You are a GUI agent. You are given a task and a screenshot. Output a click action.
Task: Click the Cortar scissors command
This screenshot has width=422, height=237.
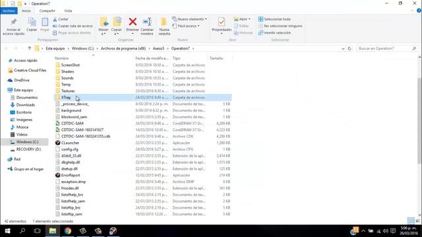(61, 19)
